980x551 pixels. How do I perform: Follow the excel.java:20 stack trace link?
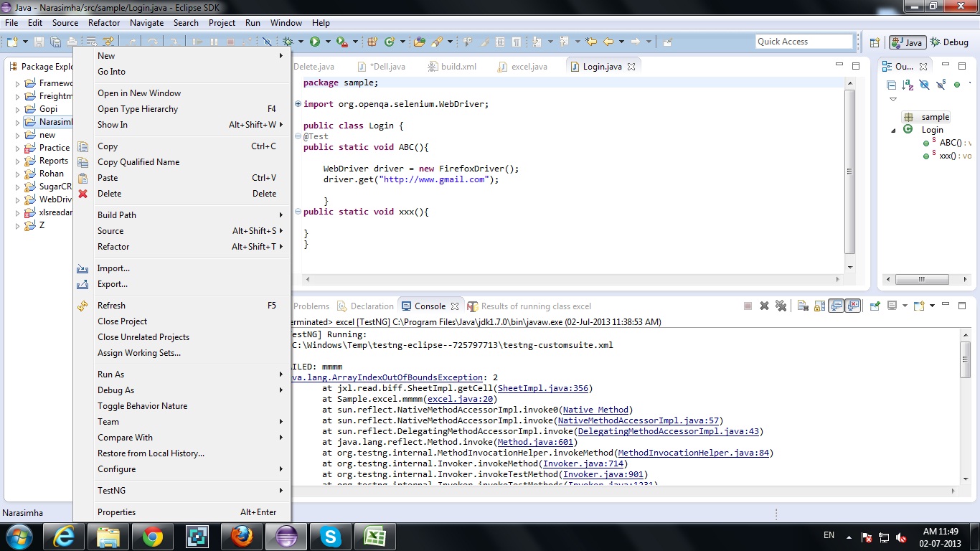pos(460,400)
